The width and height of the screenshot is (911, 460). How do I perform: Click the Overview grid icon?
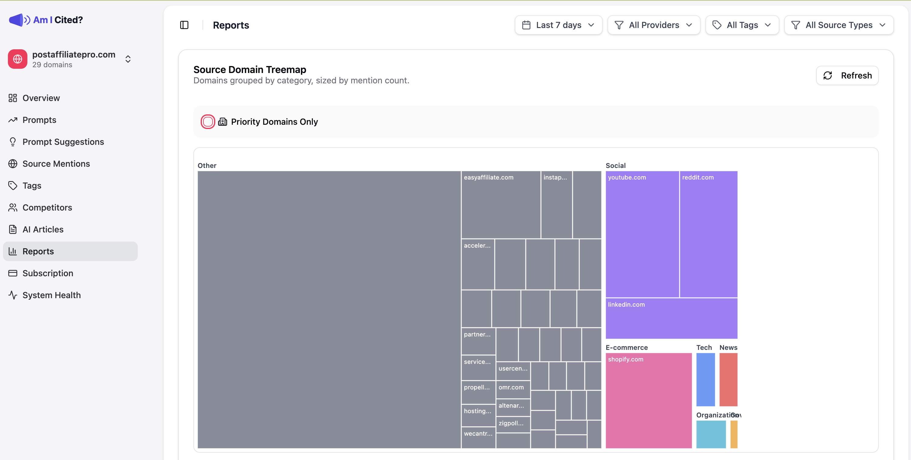13,98
